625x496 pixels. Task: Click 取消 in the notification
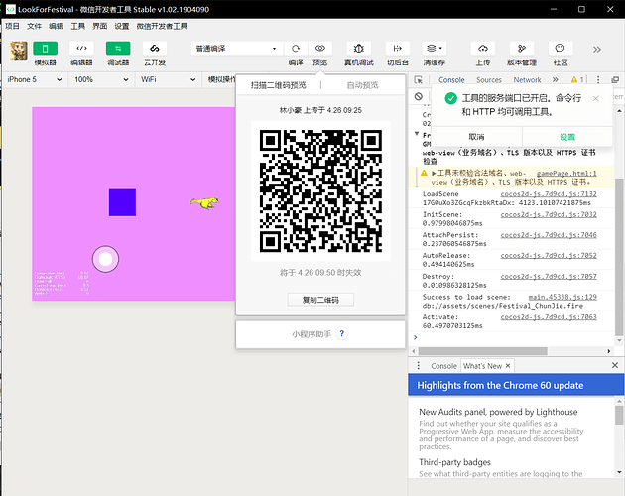476,137
